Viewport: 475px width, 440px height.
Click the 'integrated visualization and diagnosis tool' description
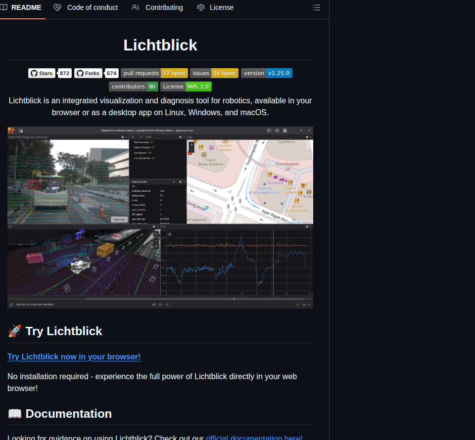pos(160,106)
